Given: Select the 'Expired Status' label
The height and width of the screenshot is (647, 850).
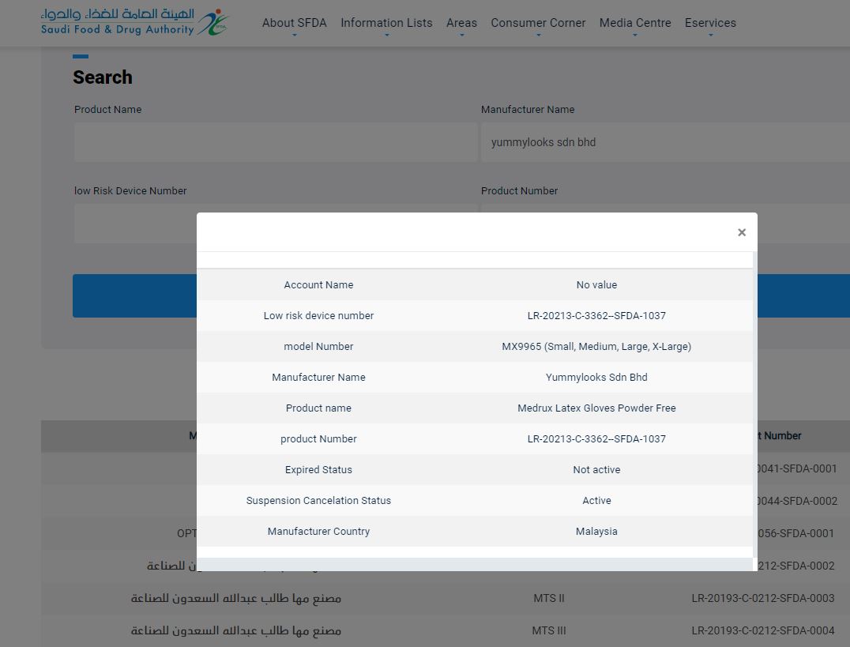Looking at the screenshot, I should pos(318,470).
